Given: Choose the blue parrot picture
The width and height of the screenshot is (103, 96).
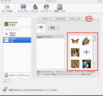Looking at the screenshot, I should coord(87,64).
